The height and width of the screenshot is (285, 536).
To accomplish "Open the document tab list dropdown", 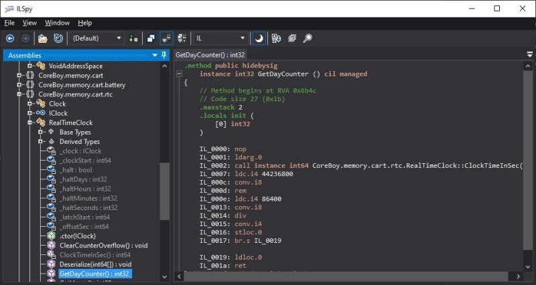I will 529,55.
